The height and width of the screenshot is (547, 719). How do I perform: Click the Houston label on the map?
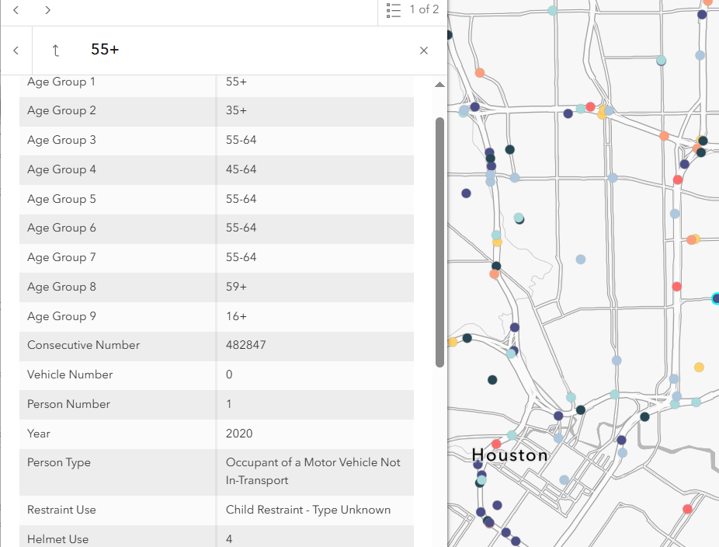pyautogui.click(x=510, y=455)
